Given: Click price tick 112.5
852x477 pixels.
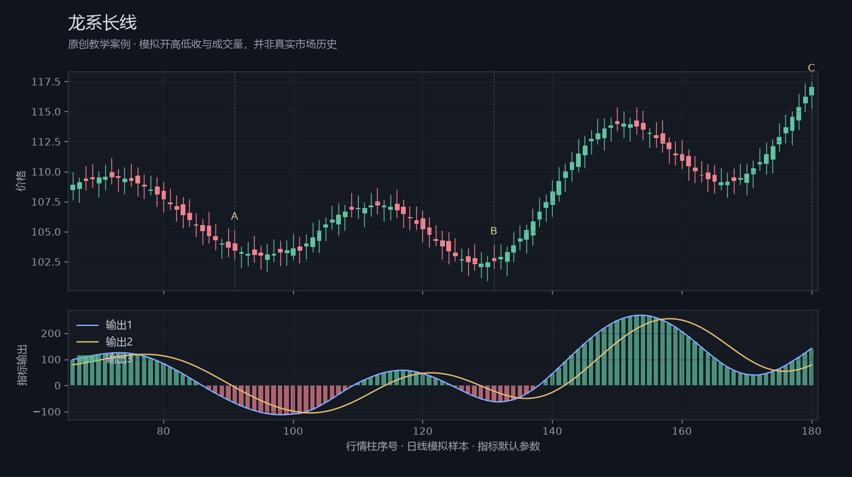Looking at the screenshot, I should pos(46,142).
